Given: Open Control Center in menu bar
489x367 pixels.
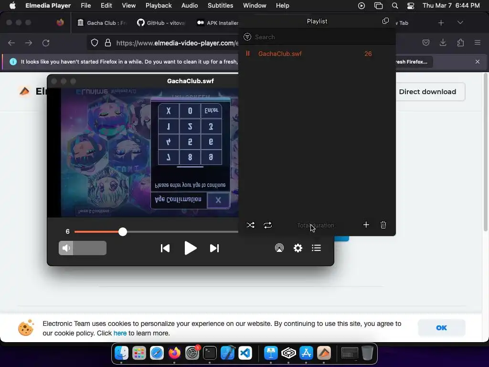Looking at the screenshot, I should 411,6.
